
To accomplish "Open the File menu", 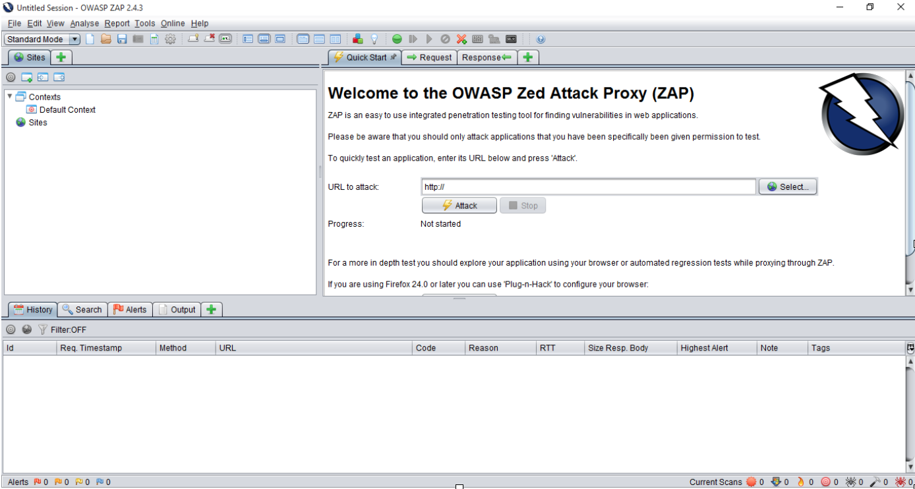I will [x=15, y=23].
